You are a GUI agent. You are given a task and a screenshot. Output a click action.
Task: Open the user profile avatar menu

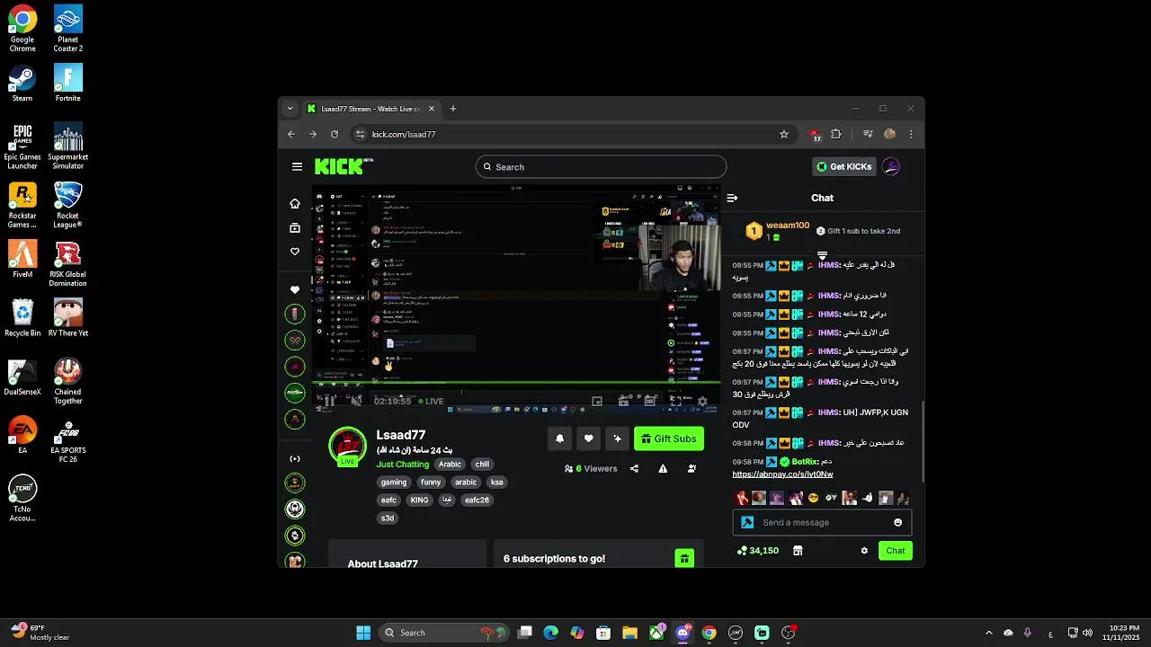pyautogui.click(x=891, y=166)
